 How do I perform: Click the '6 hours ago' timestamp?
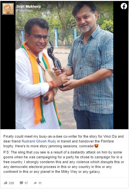(24, 11)
